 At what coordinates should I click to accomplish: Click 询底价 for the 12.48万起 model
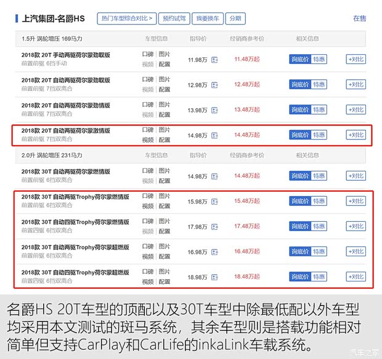299,84
